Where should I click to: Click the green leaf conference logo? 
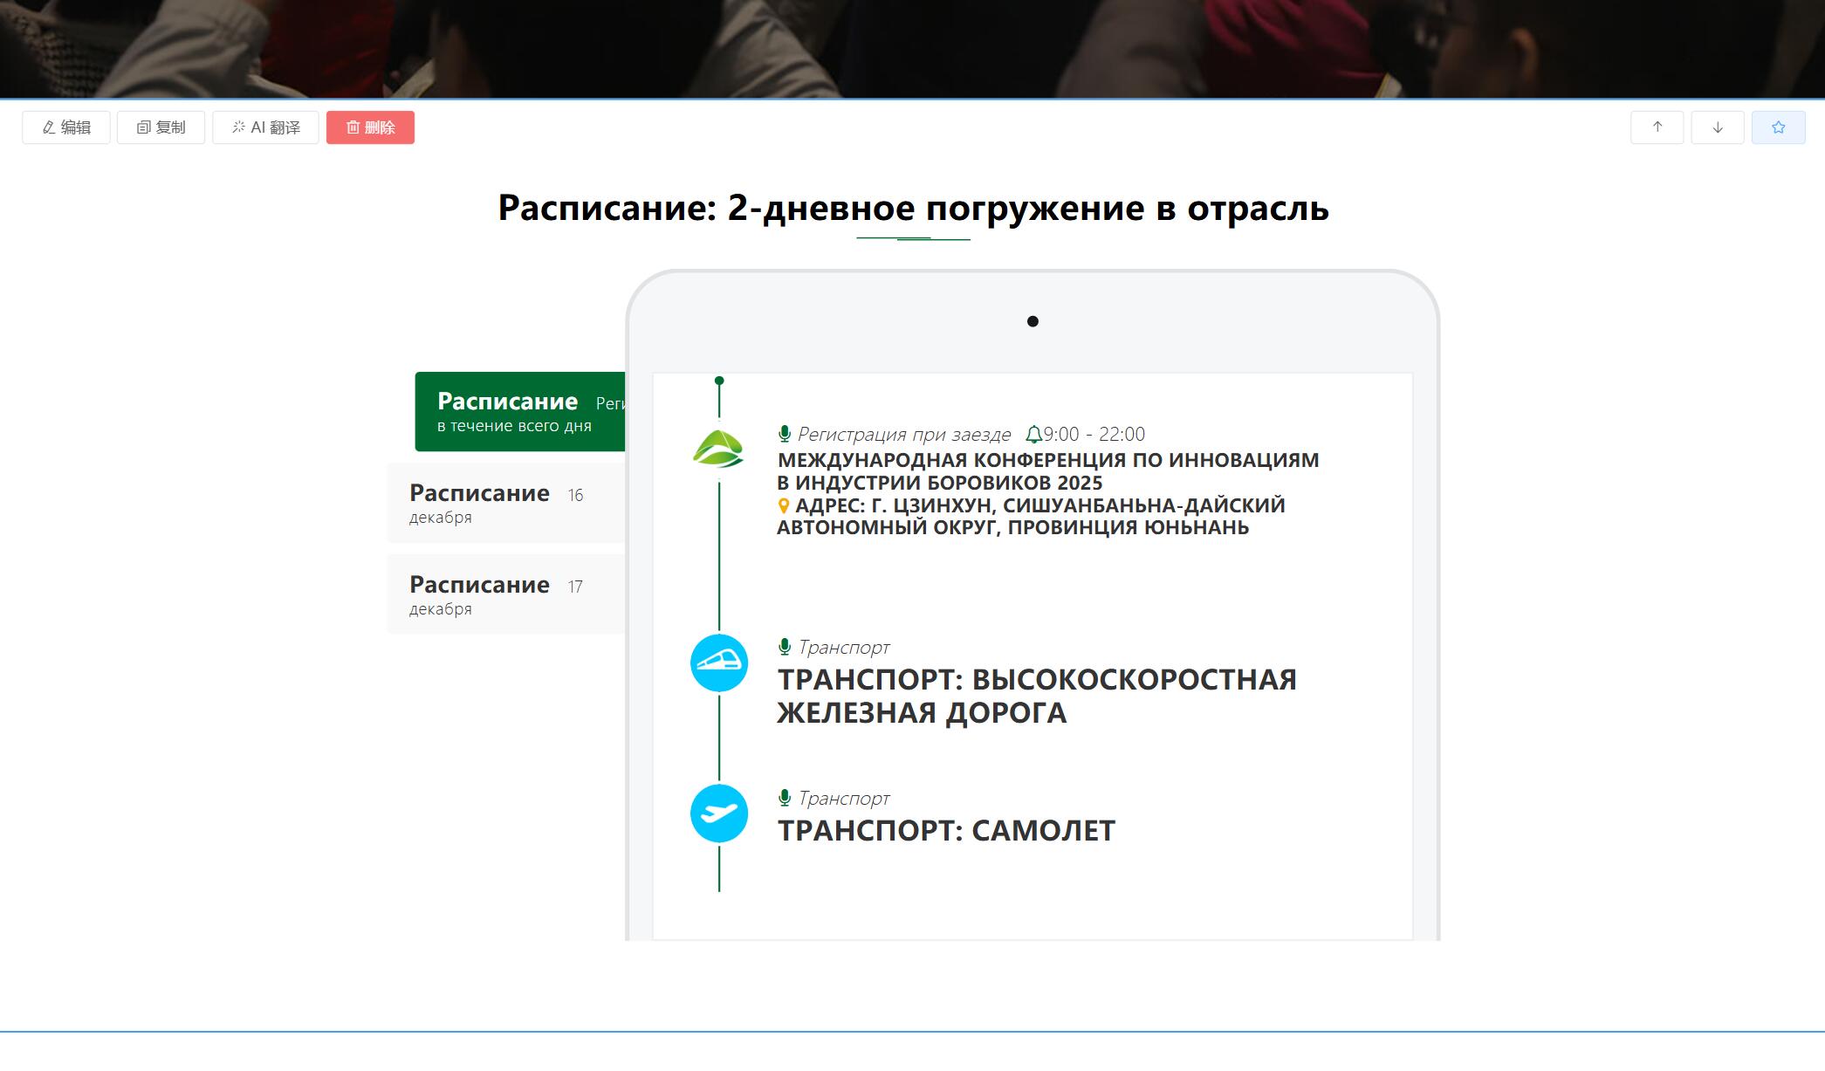click(x=718, y=450)
